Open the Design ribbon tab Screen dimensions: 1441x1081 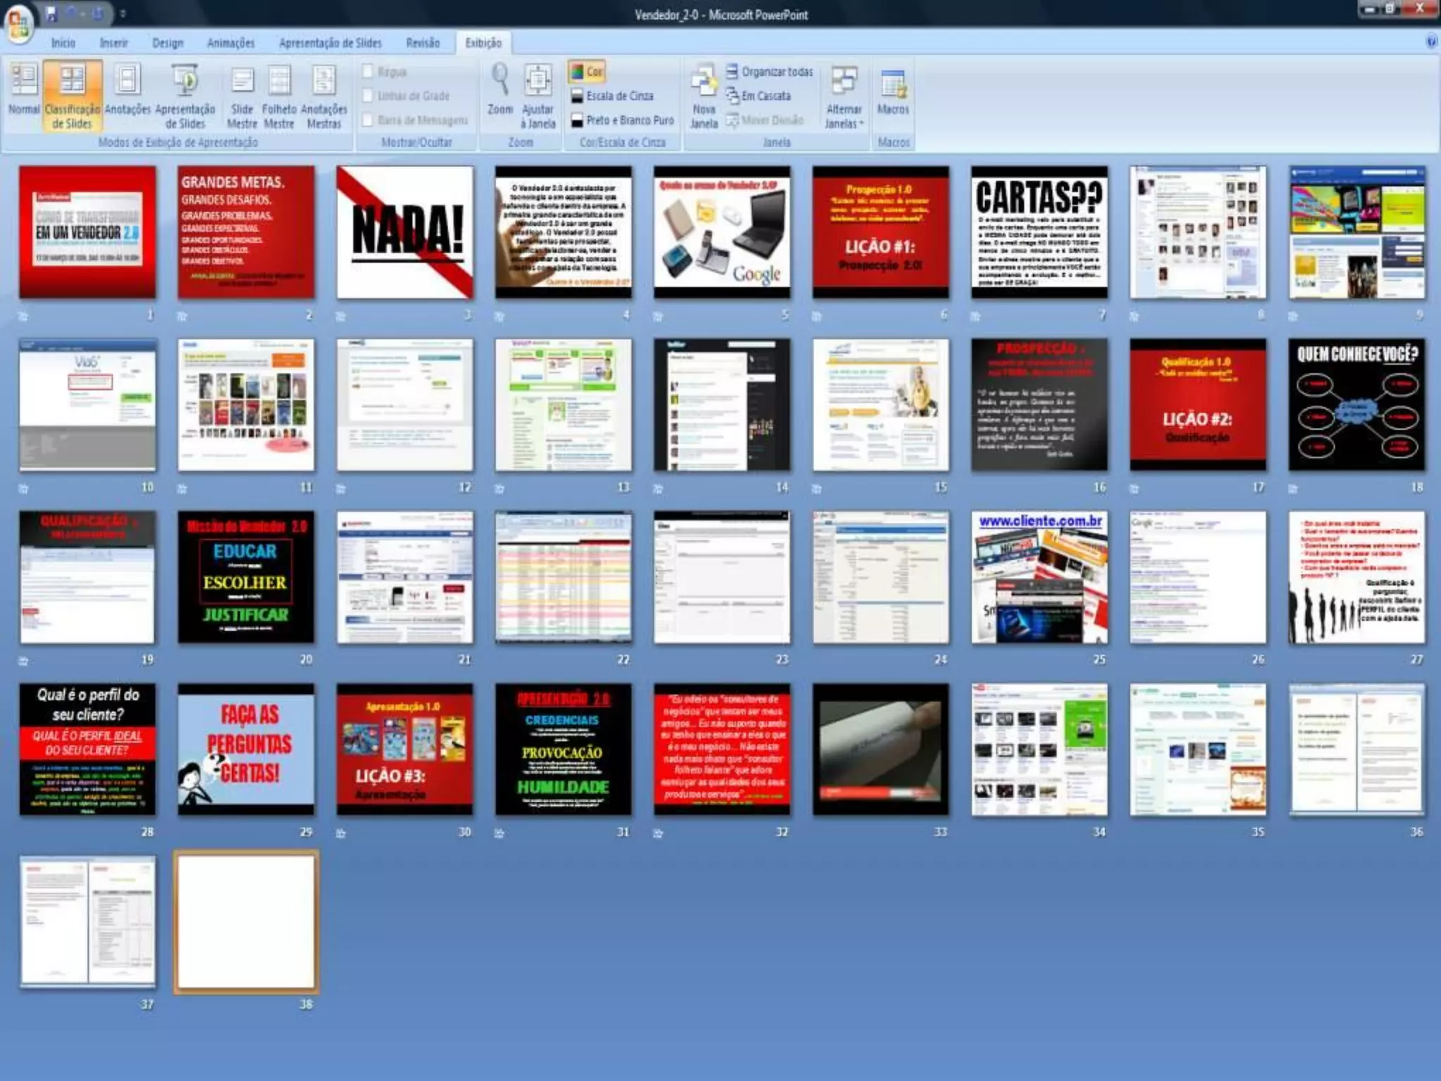pyautogui.click(x=167, y=43)
